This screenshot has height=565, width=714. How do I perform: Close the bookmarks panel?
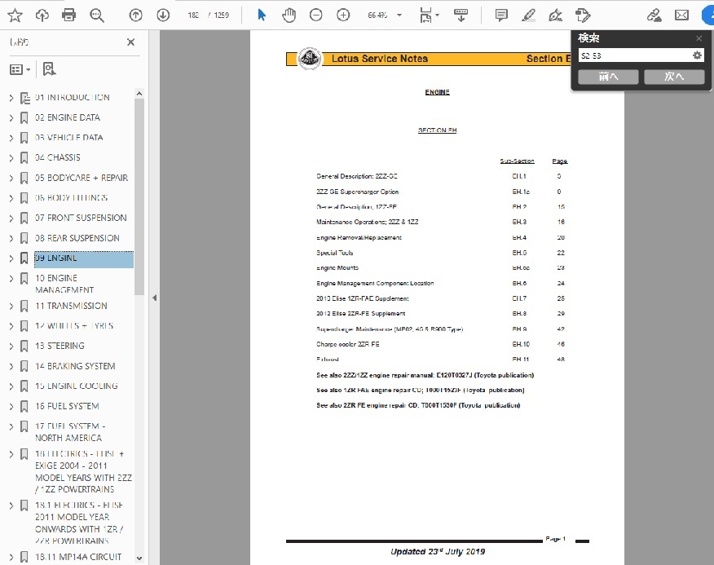tap(130, 42)
